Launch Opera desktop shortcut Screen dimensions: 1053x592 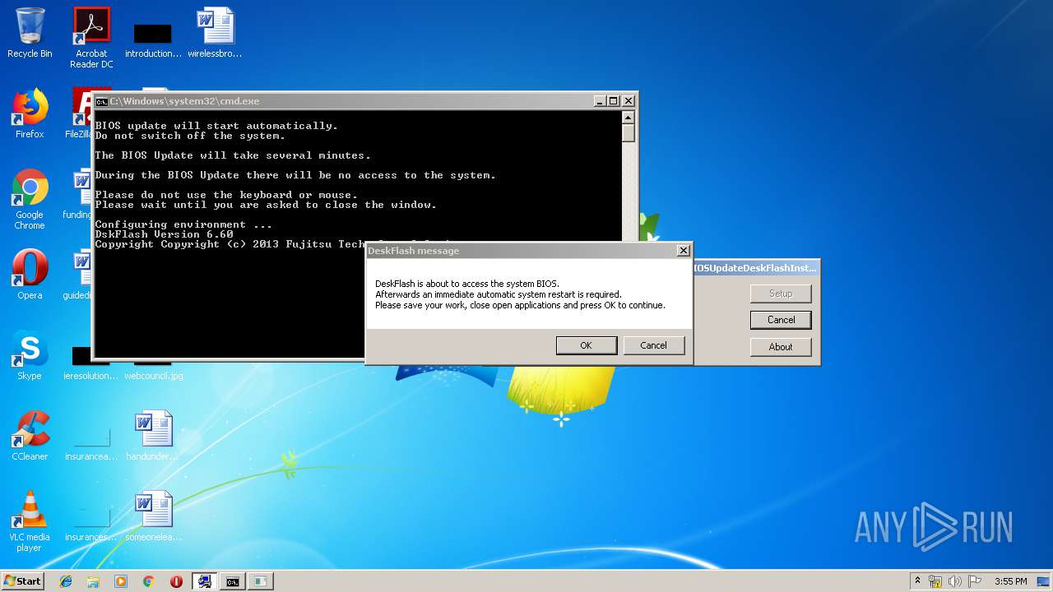pos(30,275)
